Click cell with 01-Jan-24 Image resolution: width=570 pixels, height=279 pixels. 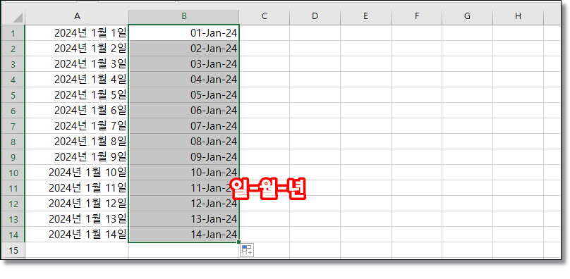pyautogui.click(x=184, y=33)
